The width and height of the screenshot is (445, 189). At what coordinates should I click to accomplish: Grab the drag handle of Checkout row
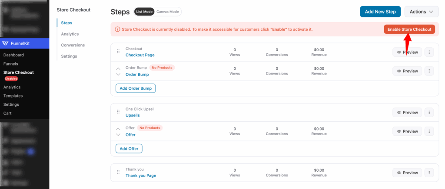click(x=118, y=52)
